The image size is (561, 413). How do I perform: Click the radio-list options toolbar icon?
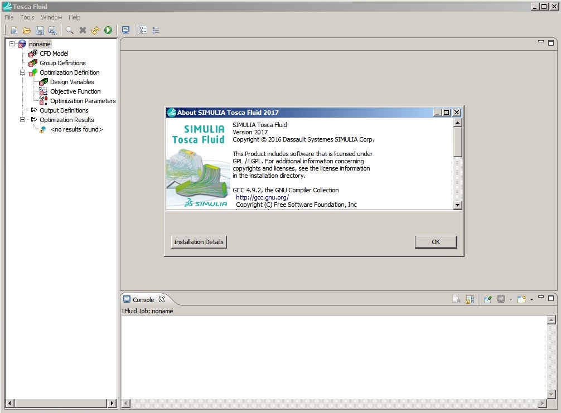click(x=143, y=31)
